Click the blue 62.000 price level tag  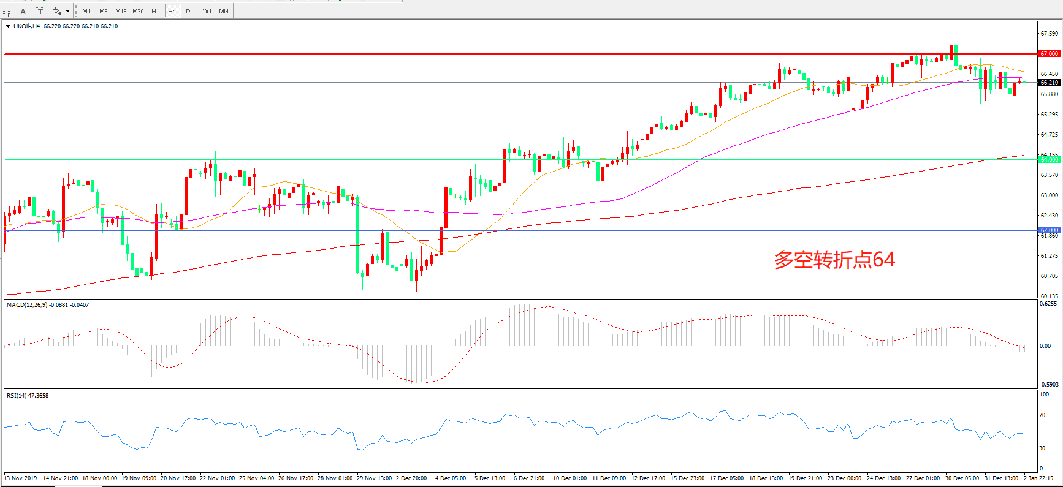coord(1049,230)
